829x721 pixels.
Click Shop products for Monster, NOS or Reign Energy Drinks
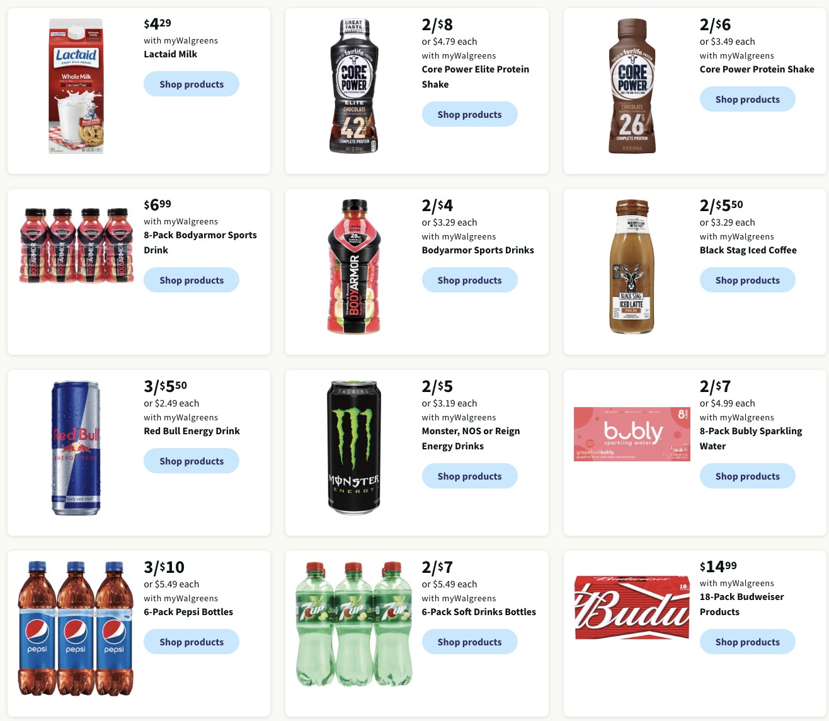tap(469, 476)
